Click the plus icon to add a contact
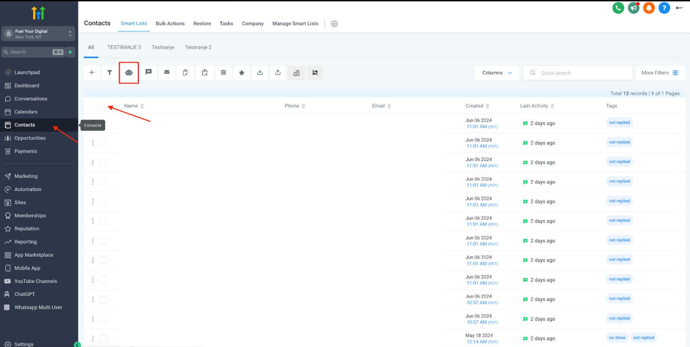690x347 pixels. (x=92, y=73)
